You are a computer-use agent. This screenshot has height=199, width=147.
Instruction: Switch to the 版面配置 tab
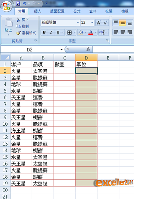point(57,11)
